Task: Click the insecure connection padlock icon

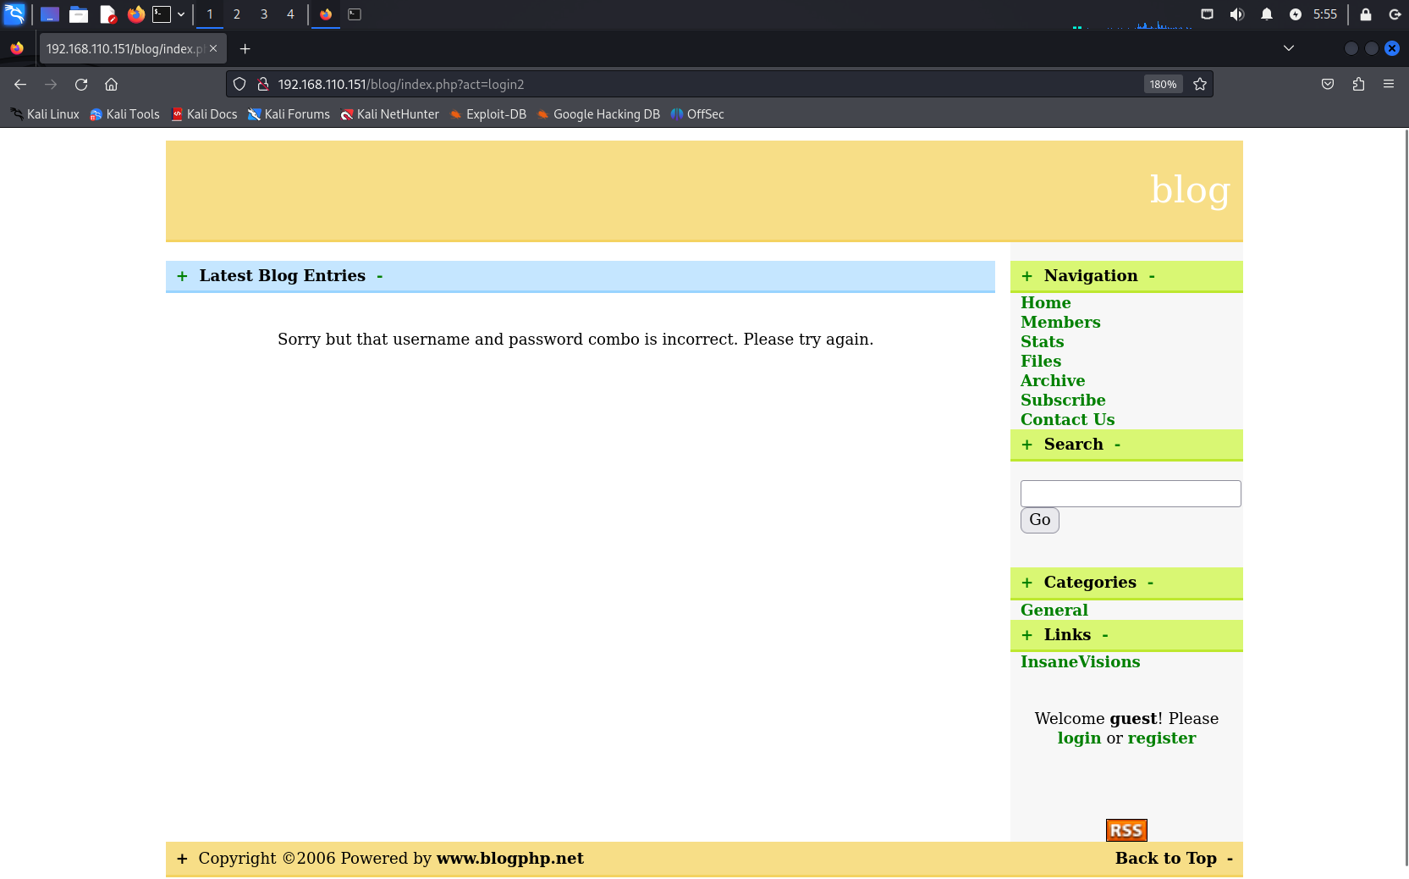Action: 263,85
